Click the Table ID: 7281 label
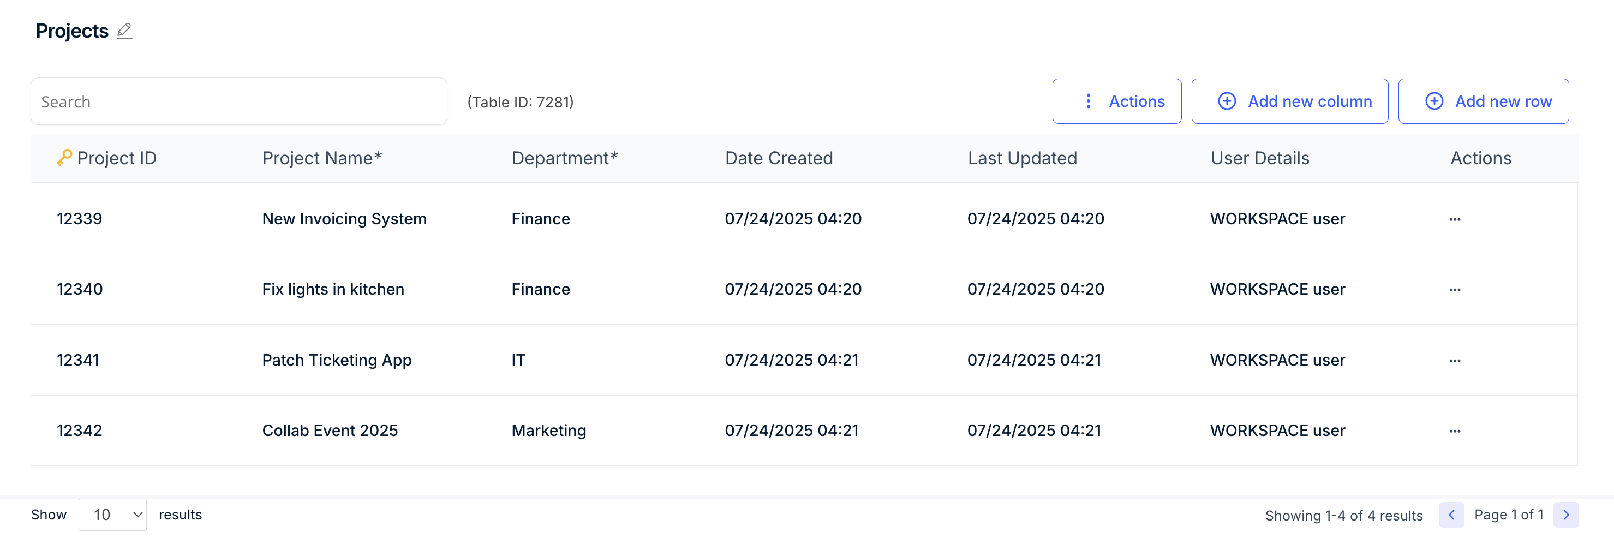Image resolution: width=1614 pixels, height=550 pixels. (x=520, y=101)
